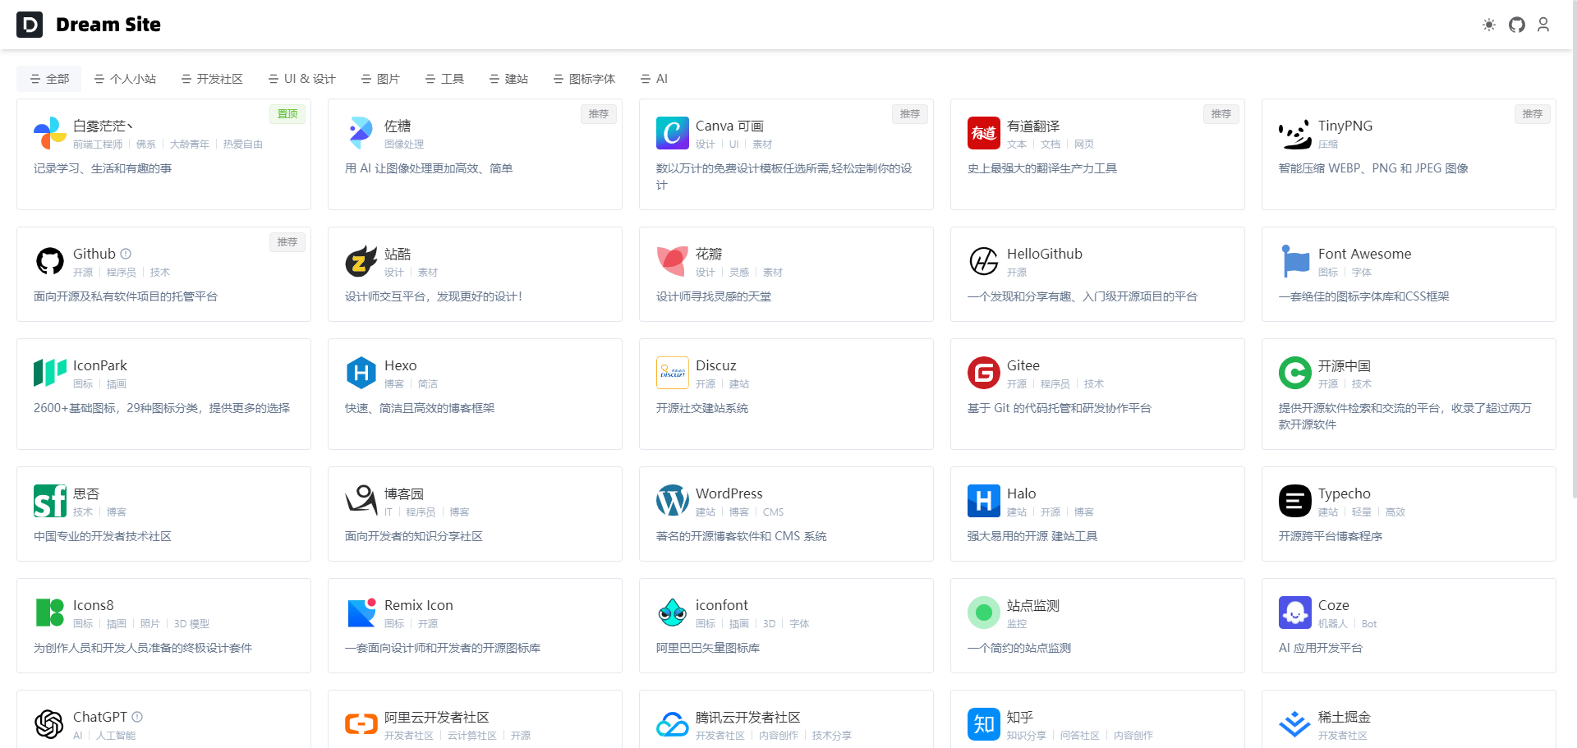Click the 花瓣 petal icon
The image size is (1577, 748).
[x=673, y=261]
